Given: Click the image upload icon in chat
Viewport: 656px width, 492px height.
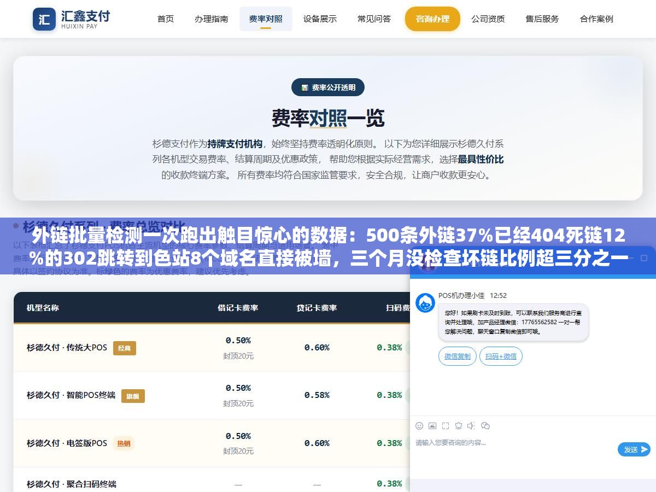Looking at the screenshot, I should tap(432, 426).
